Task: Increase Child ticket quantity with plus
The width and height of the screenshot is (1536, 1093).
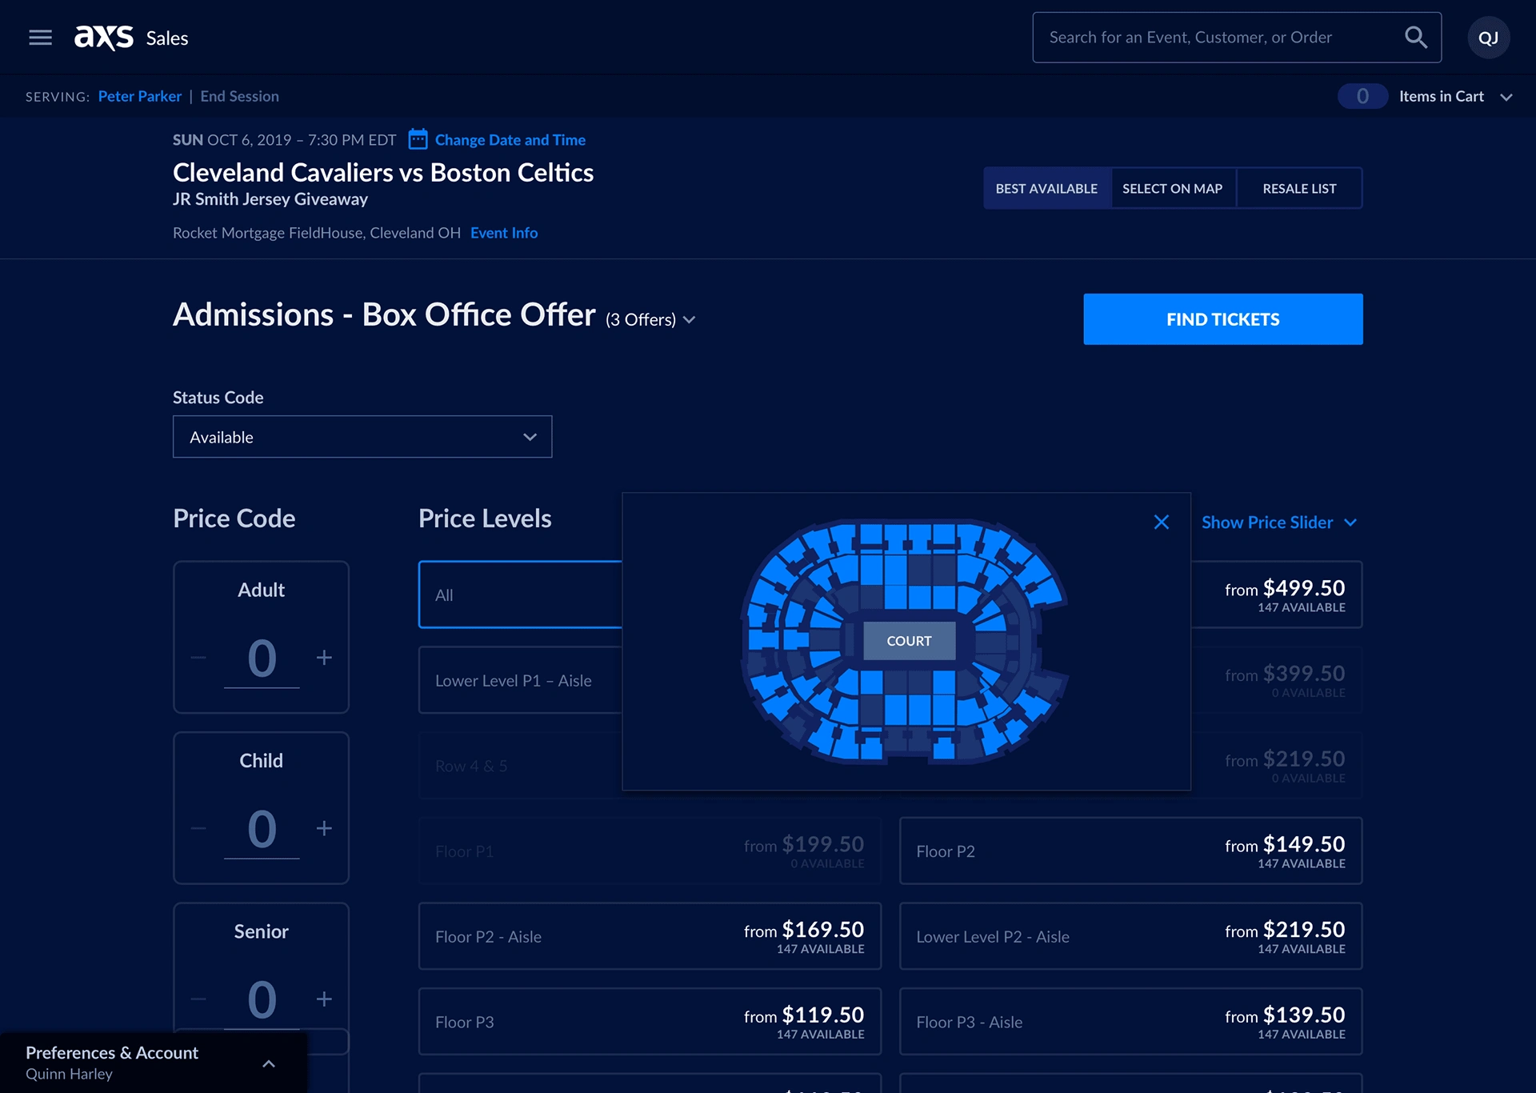Action: point(324,828)
